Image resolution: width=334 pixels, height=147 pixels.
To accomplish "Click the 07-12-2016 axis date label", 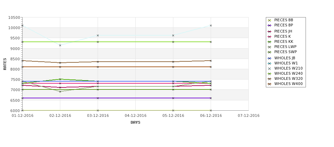I will click(249, 116).
